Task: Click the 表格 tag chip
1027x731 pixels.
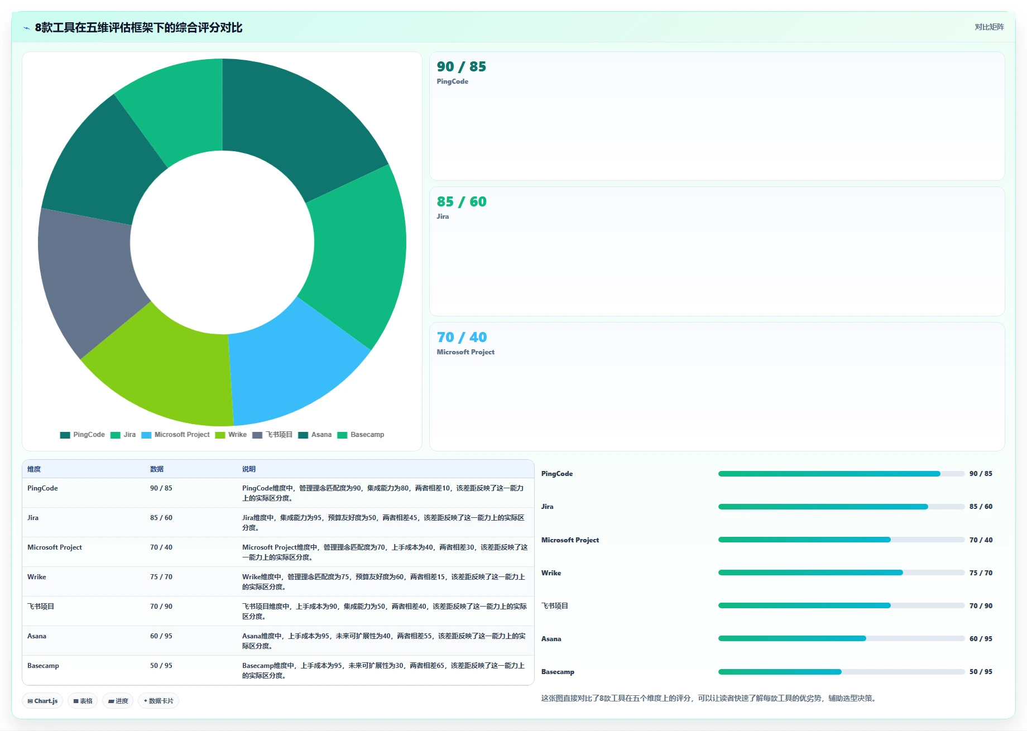Action: pos(83,701)
